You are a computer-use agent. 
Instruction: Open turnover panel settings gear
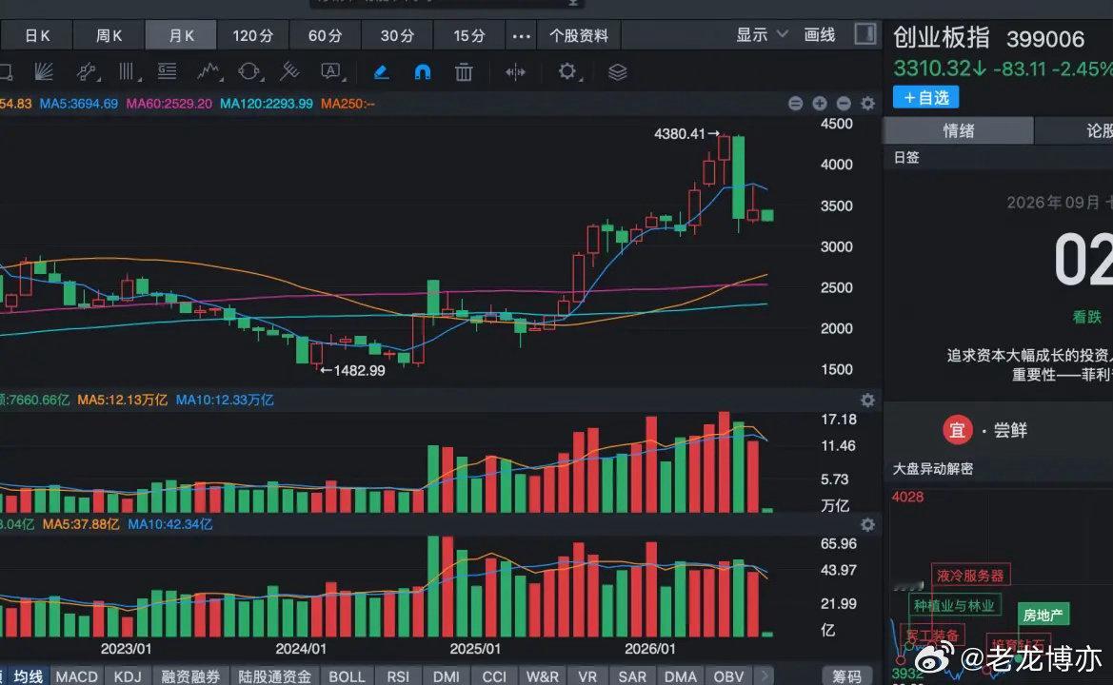(867, 400)
